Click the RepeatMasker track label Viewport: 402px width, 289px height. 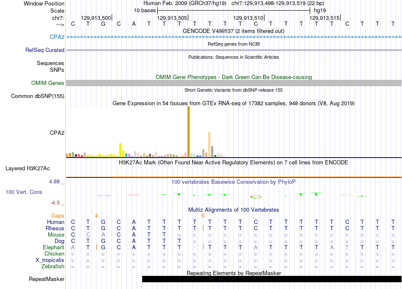tap(47, 279)
